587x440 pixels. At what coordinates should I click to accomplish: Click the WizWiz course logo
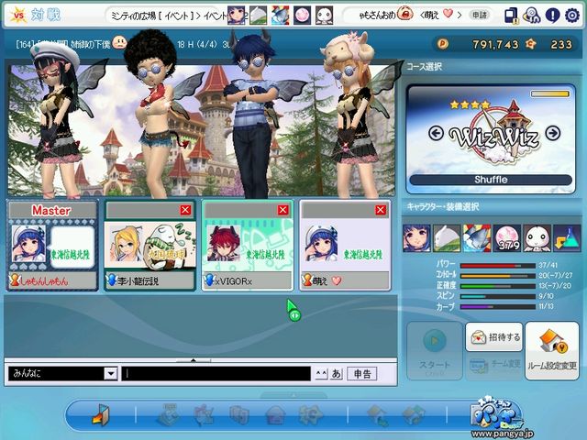(494, 134)
